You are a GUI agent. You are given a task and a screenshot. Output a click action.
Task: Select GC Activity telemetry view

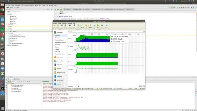point(58,45)
